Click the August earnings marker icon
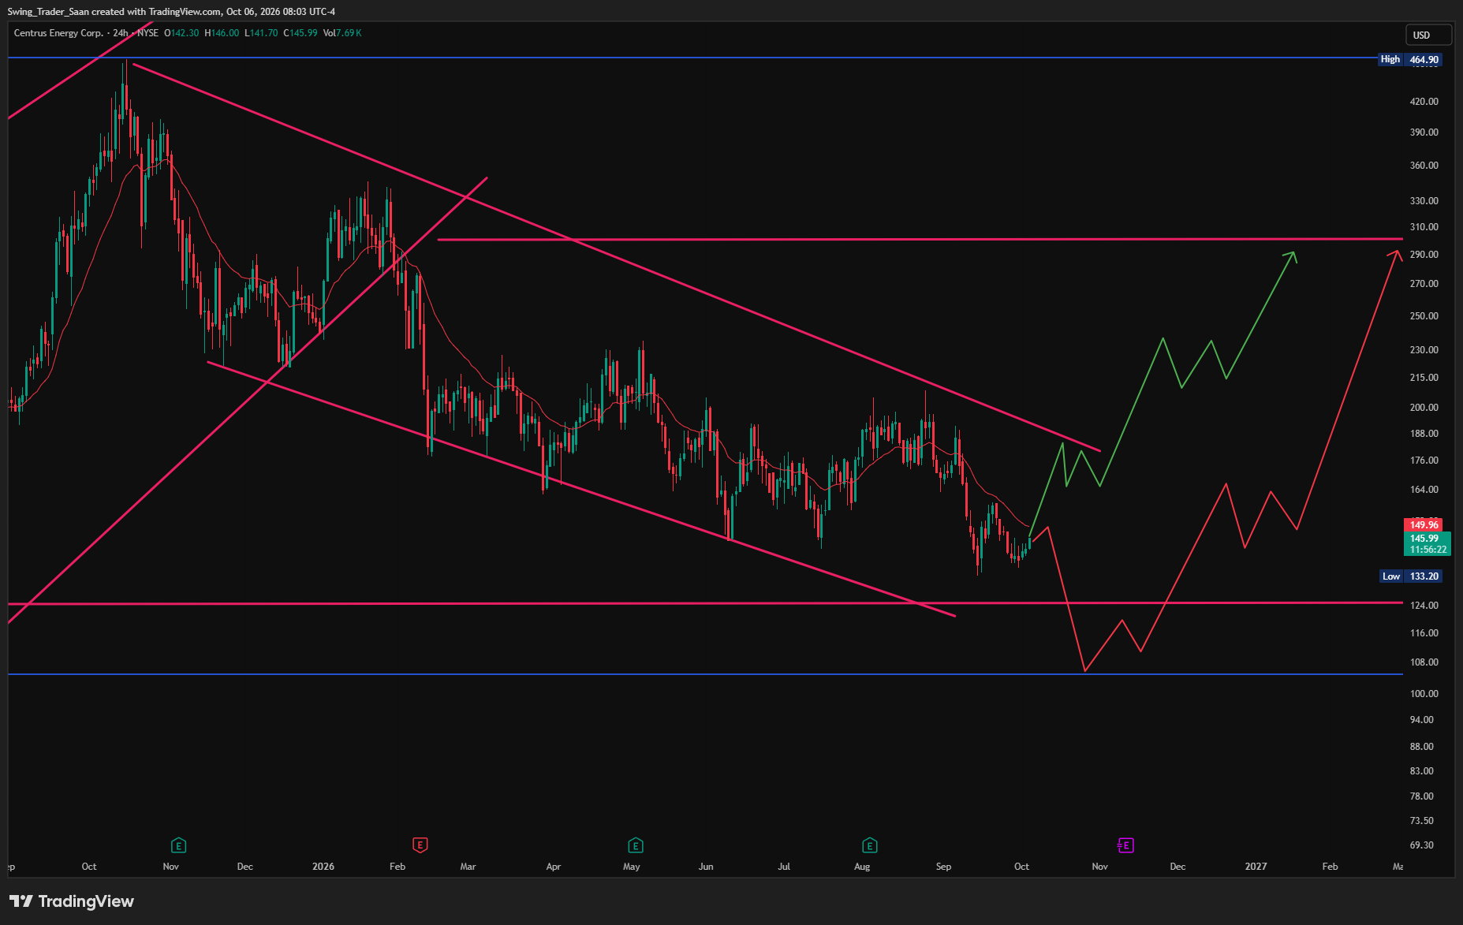This screenshot has height=925, width=1463. point(870,845)
